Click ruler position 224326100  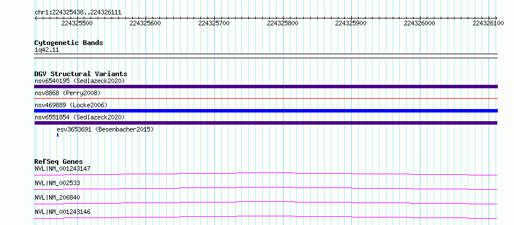pos(488,23)
